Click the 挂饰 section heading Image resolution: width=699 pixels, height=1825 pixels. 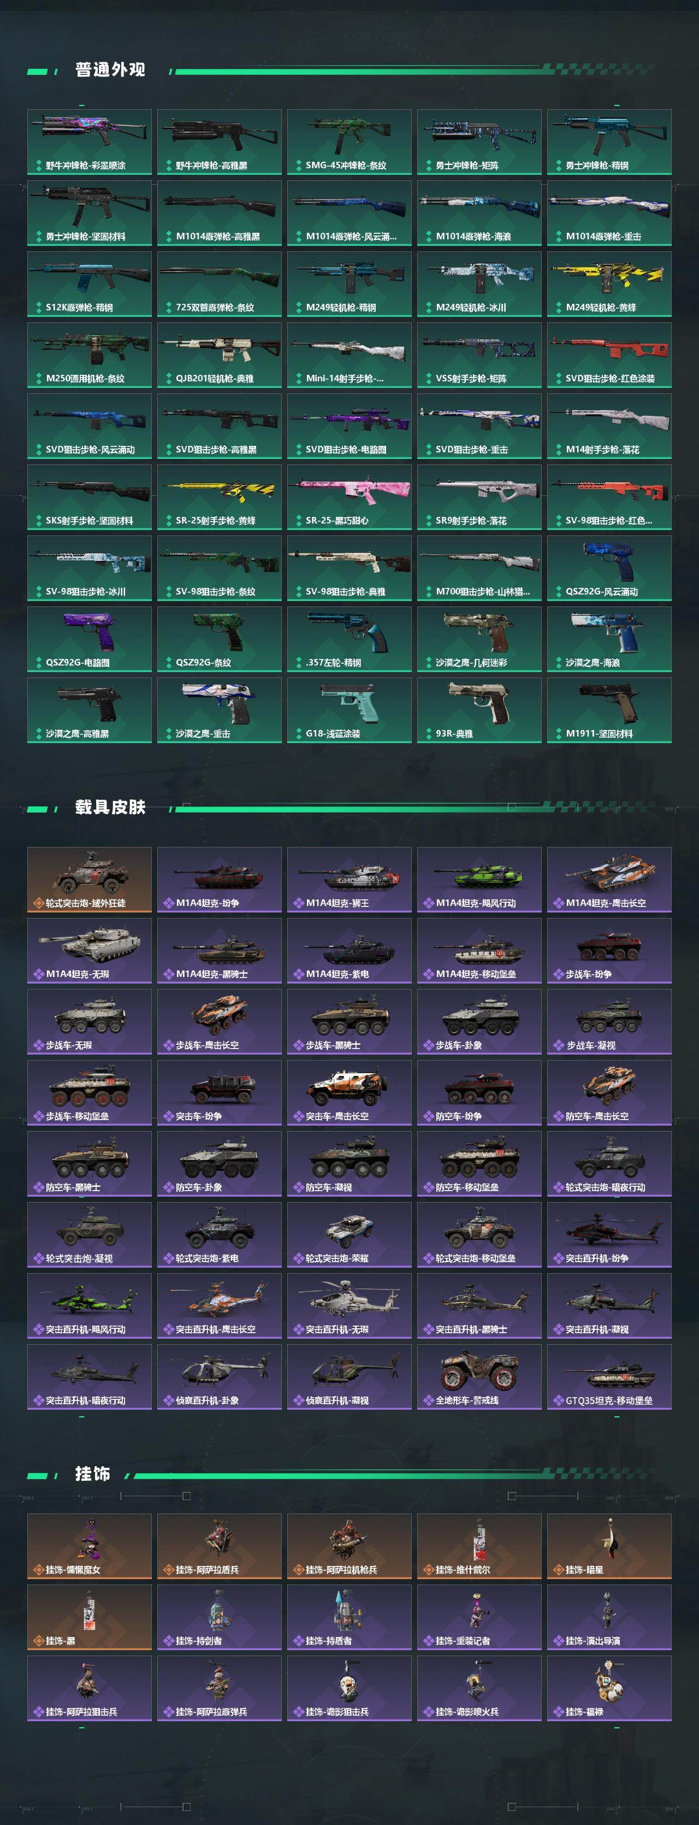point(93,1474)
